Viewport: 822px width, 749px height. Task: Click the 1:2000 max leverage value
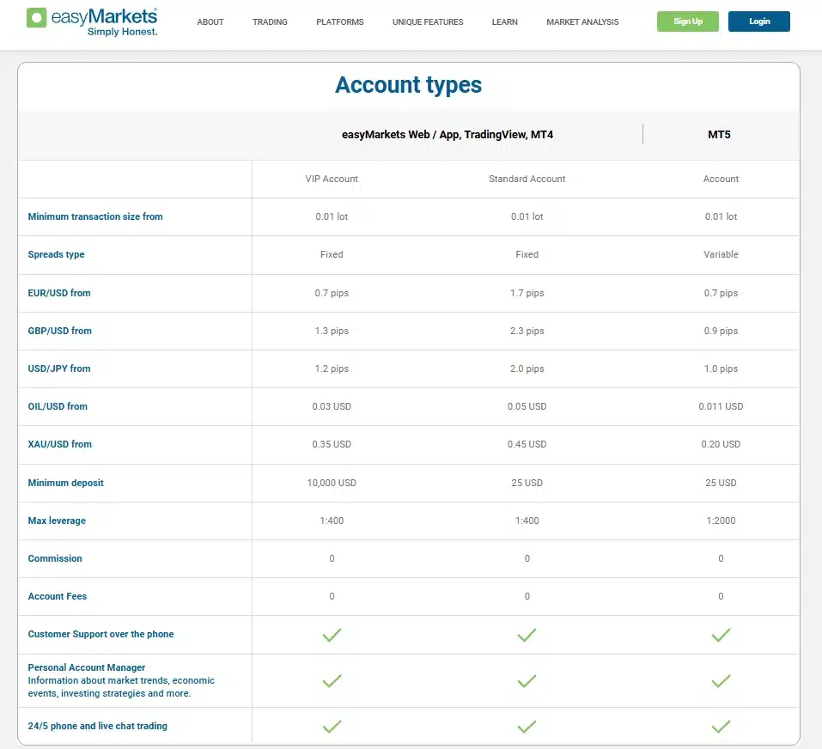pos(721,521)
